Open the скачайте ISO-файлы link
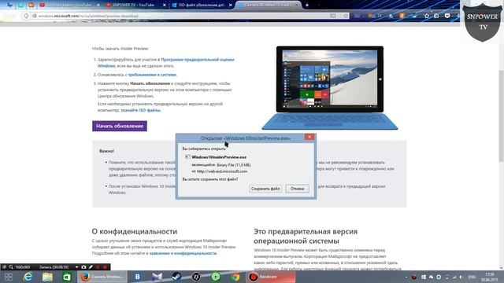Screen dimensions: 504x283 [x=140, y=110]
